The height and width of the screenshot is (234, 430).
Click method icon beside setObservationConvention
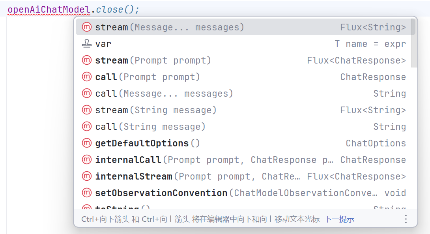(x=87, y=193)
